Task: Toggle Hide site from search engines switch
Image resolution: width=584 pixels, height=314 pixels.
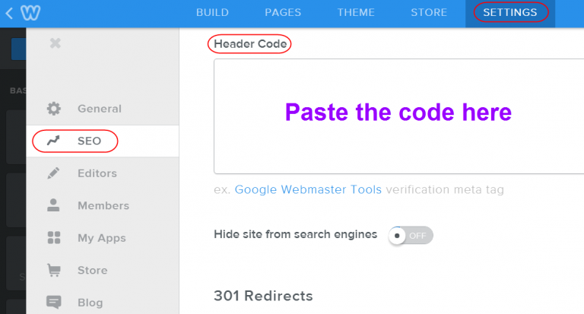Action: point(410,235)
